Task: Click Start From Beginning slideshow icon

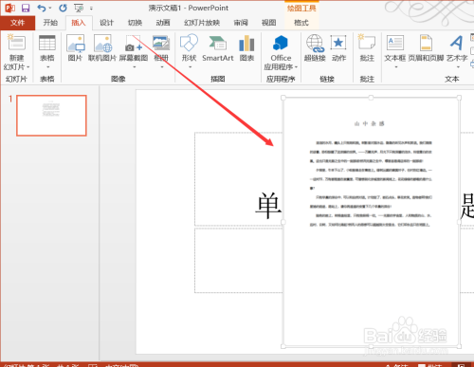Action: click(79, 8)
